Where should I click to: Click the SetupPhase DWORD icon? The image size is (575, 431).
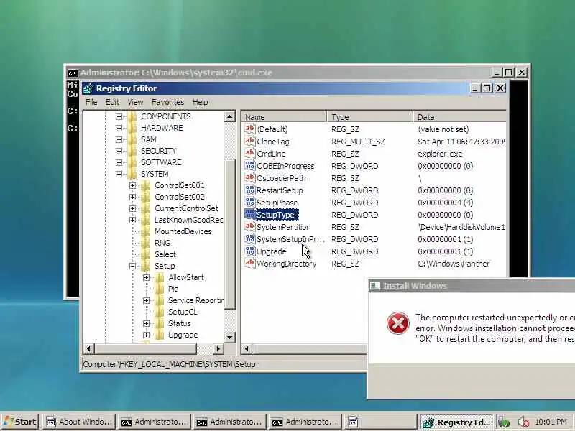(249, 203)
